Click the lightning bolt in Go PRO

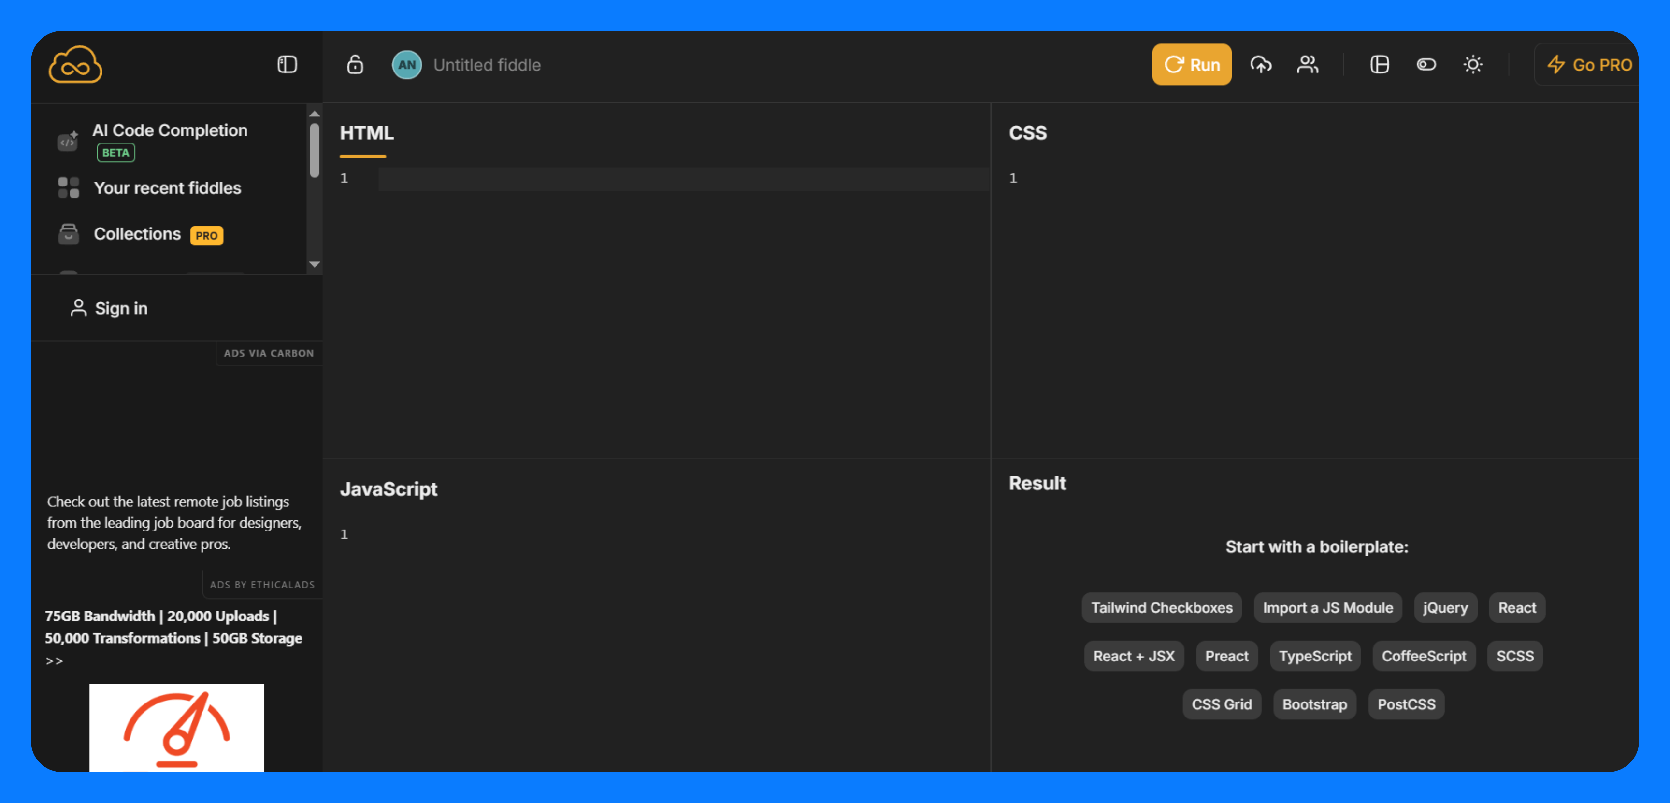(1556, 65)
